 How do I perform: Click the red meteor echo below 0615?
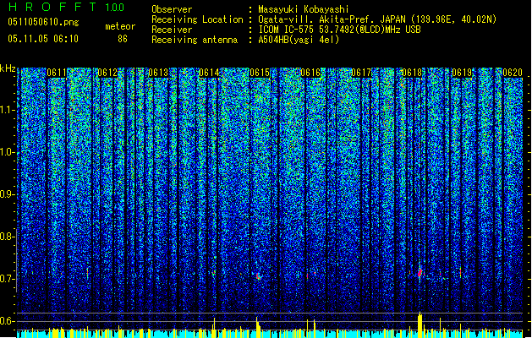click(x=258, y=276)
